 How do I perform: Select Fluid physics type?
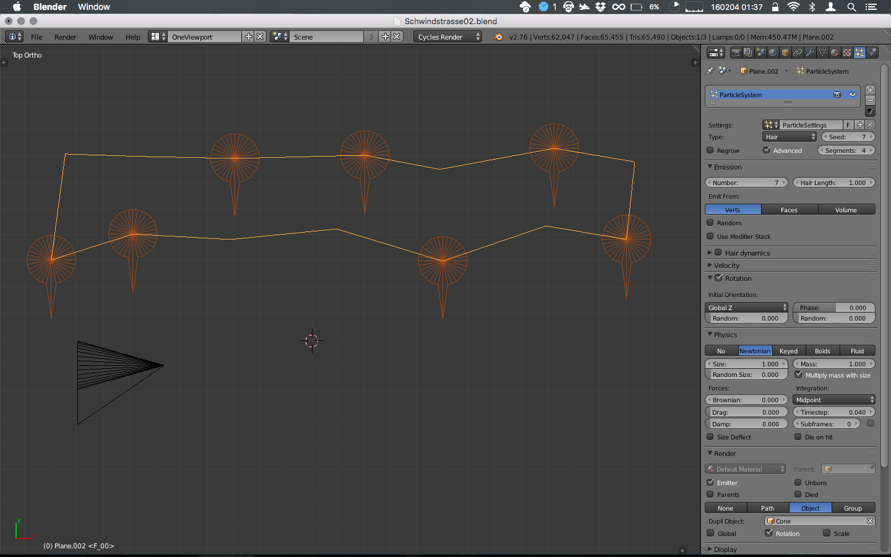pyautogui.click(x=858, y=351)
